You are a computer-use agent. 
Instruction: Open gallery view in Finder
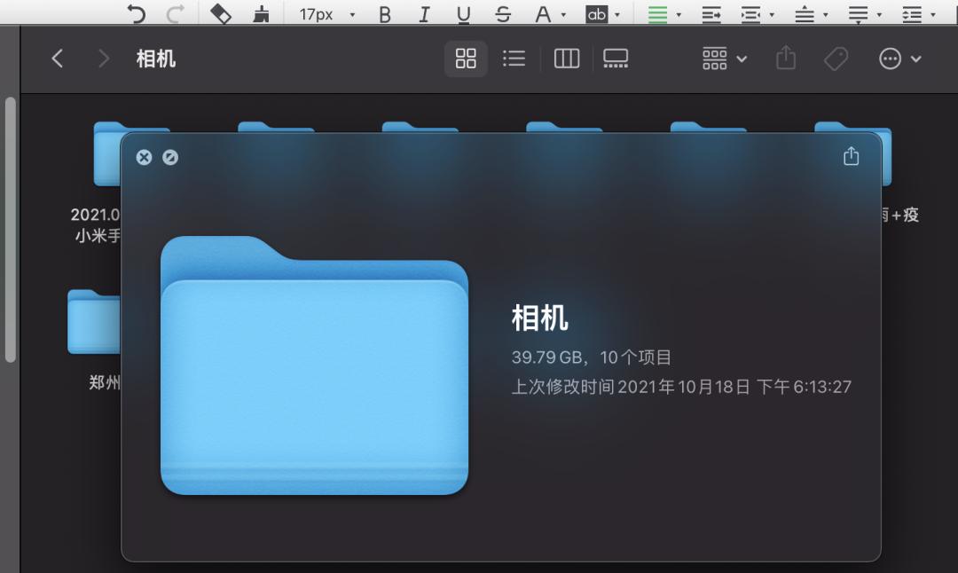[x=616, y=59]
